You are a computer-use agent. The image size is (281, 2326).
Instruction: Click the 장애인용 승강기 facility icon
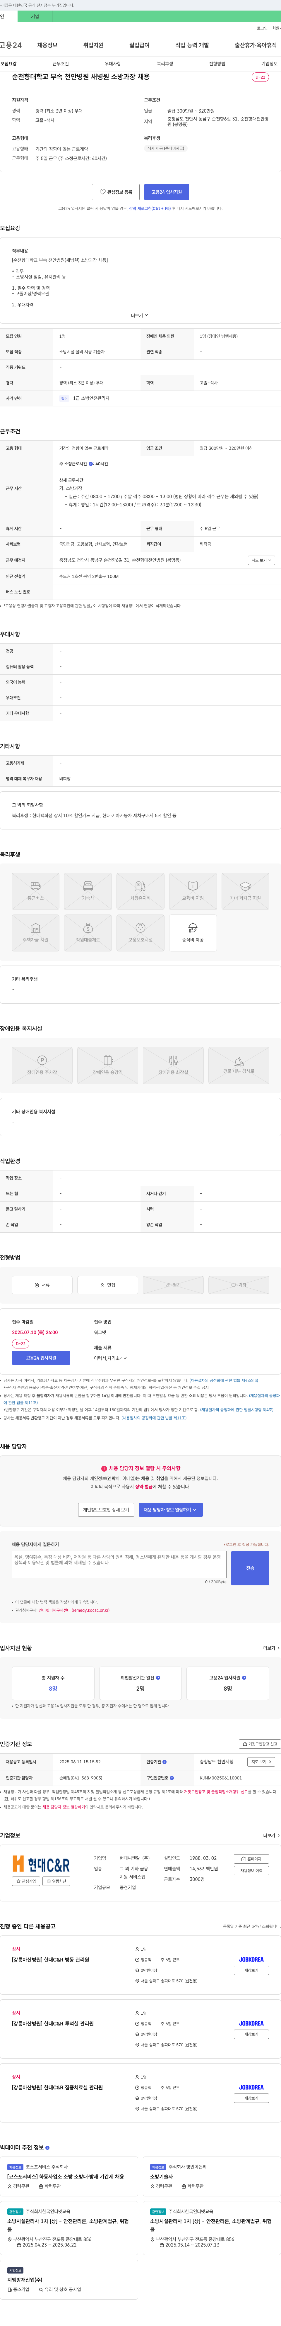pos(107,1066)
